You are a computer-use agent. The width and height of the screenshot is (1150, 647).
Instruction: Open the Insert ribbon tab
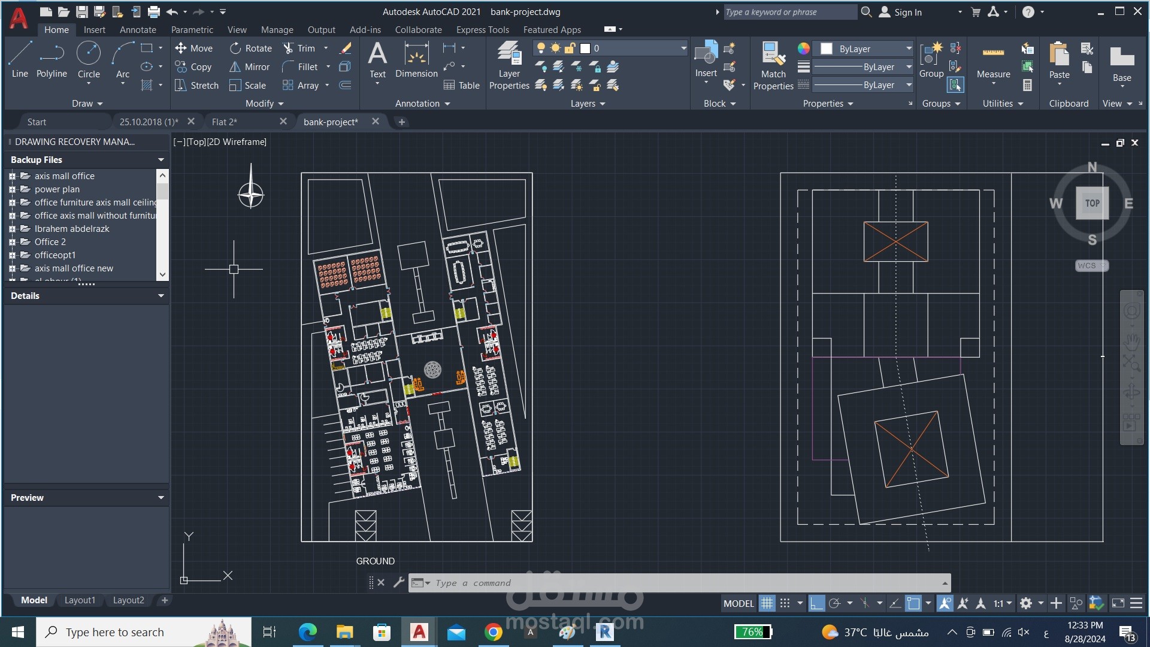click(x=94, y=29)
